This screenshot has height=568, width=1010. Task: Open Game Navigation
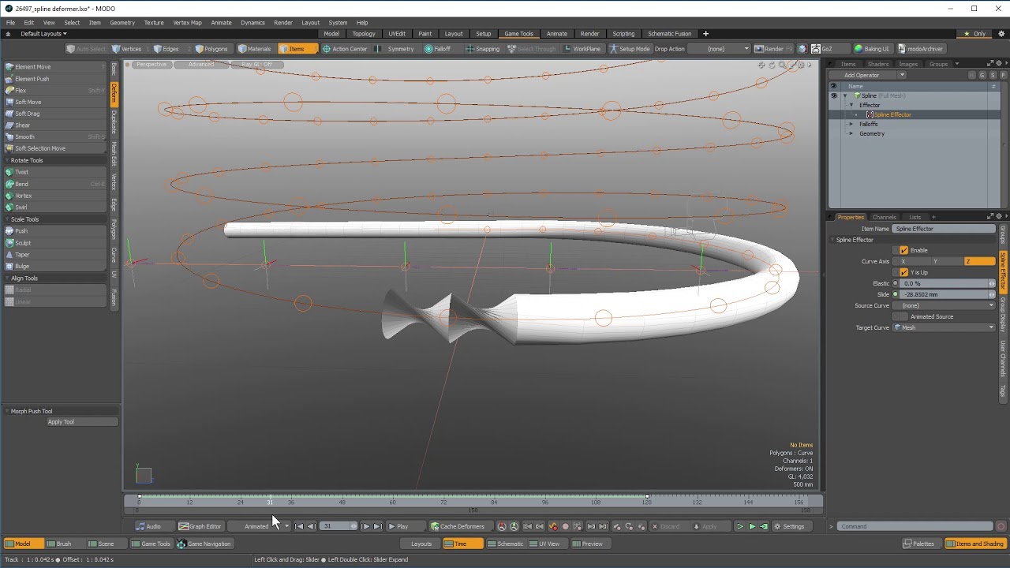[x=204, y=544]
